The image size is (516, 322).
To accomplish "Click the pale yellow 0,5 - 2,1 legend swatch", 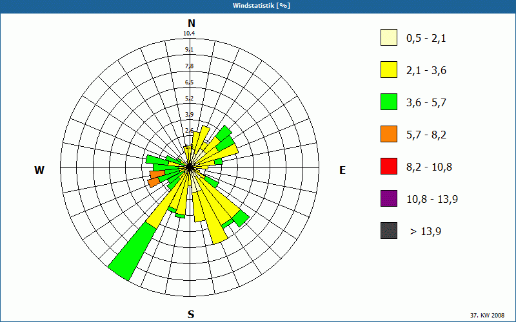I will (x=389, y=37).
